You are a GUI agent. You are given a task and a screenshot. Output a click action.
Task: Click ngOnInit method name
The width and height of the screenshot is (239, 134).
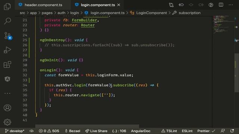pyautogui.click(x=49, y=60)
